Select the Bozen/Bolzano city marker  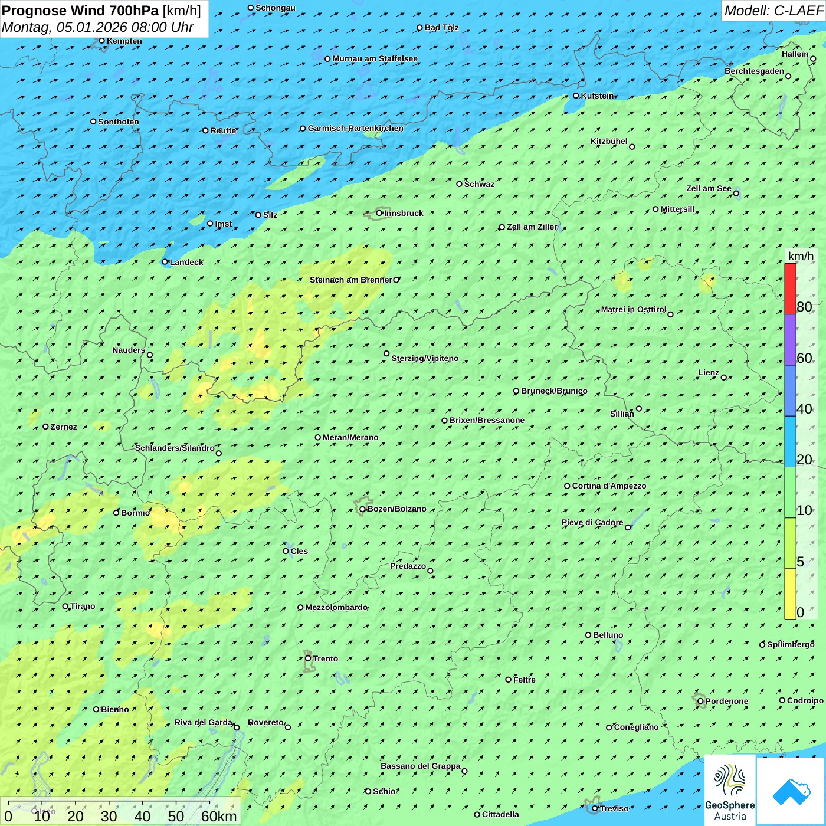(x=362, y=509)
